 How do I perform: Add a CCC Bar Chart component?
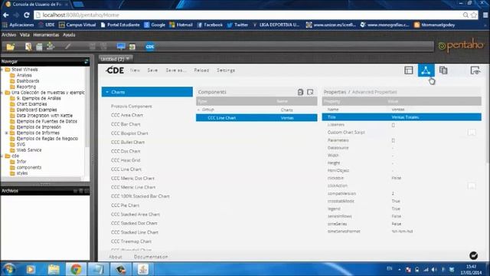[x=126, y=124]
